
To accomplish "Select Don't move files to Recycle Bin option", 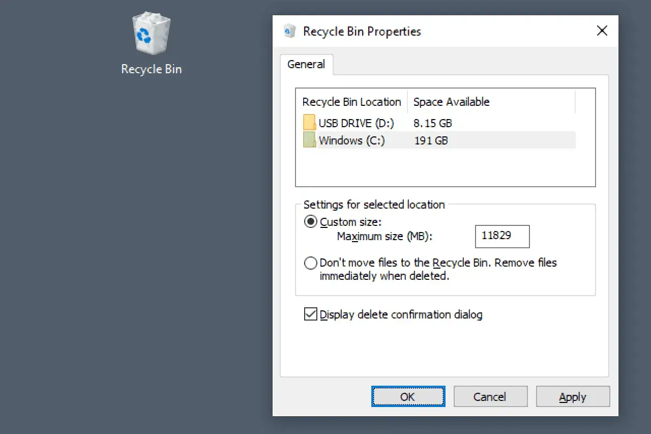I will [310, 263].
